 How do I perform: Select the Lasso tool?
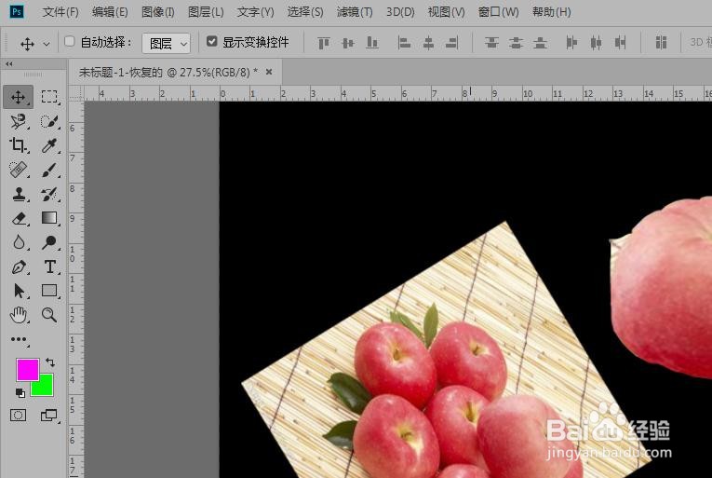point(19,121)
